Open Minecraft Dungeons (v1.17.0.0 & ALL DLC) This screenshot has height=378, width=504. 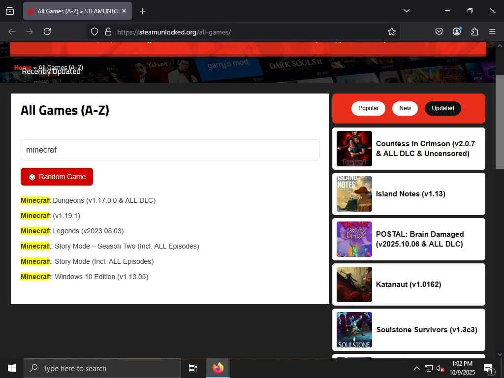tap(88, 201)
